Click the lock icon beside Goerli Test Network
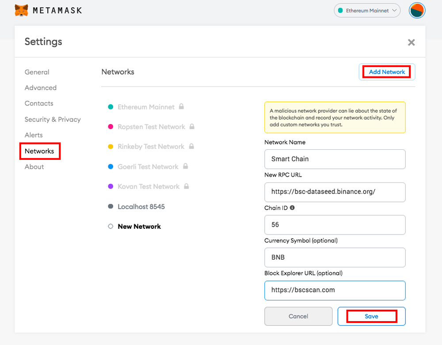The width and height of the screenshot is (442, 345). [185, 166]
